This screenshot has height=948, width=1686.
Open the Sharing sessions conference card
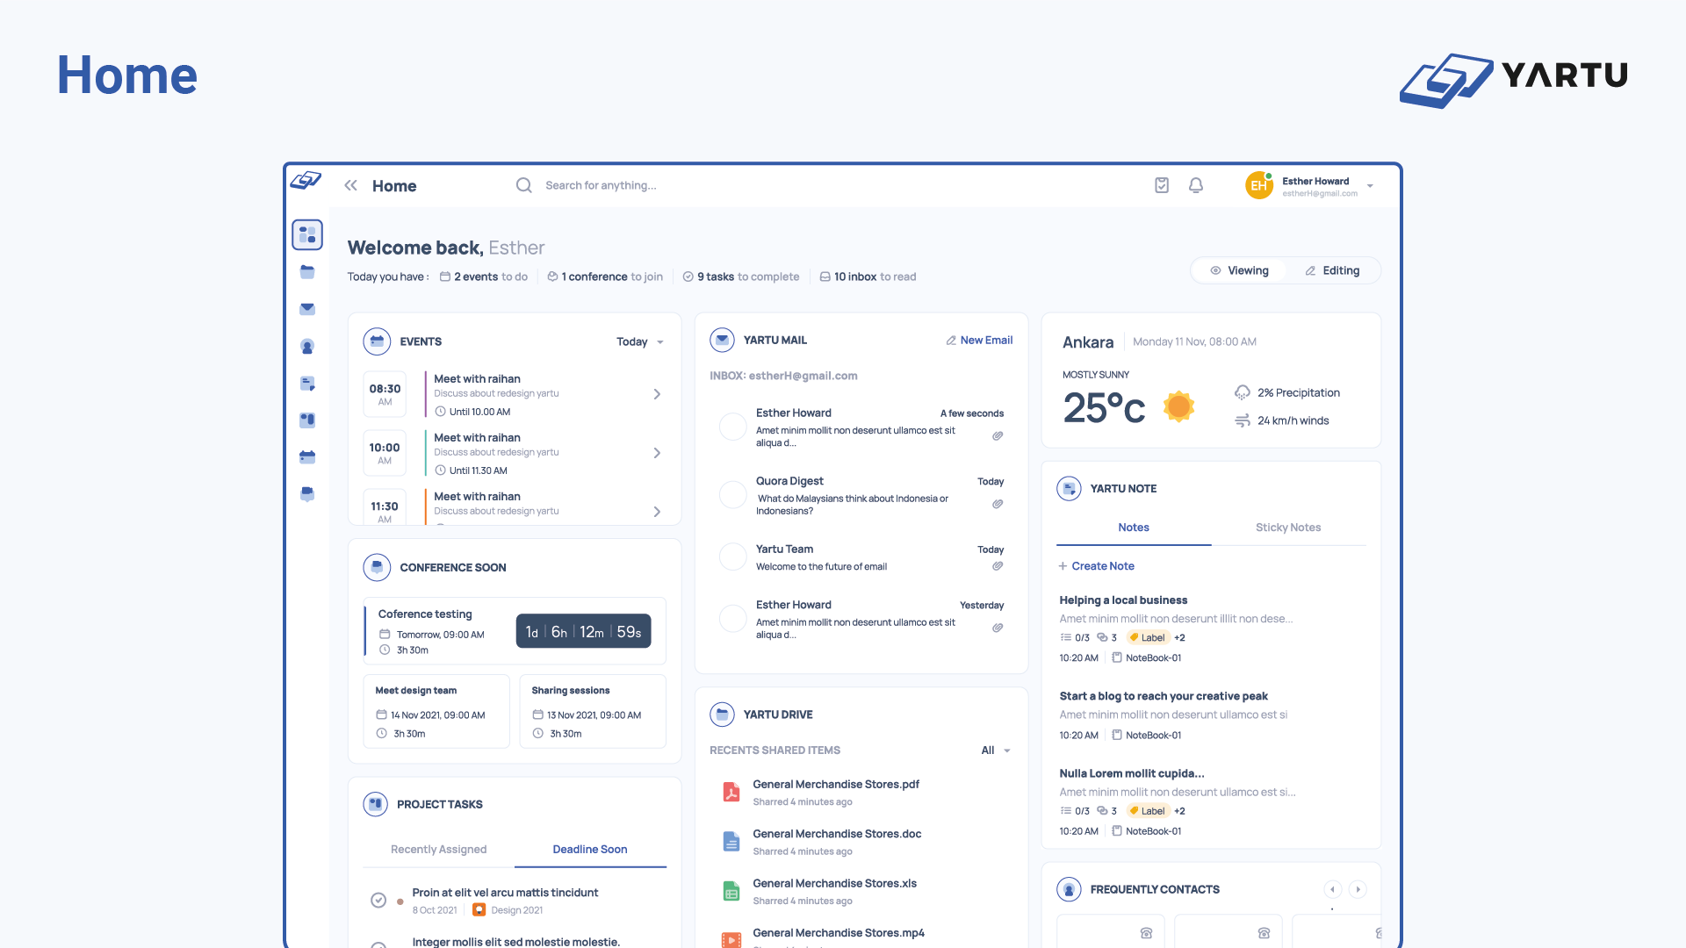pyautogui.click(x=593, y=711)
